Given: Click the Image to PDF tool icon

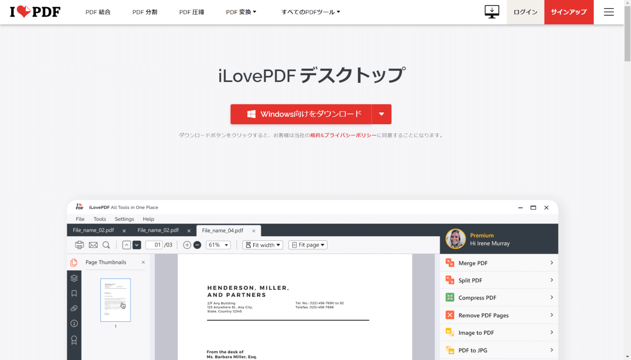Looking at the screenshot, I should point(450,333).
